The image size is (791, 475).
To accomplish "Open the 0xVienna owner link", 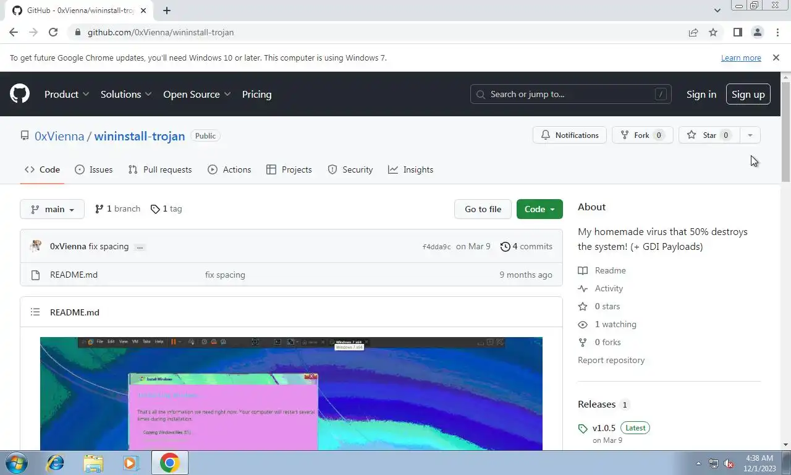I will (x=59, y=136).
